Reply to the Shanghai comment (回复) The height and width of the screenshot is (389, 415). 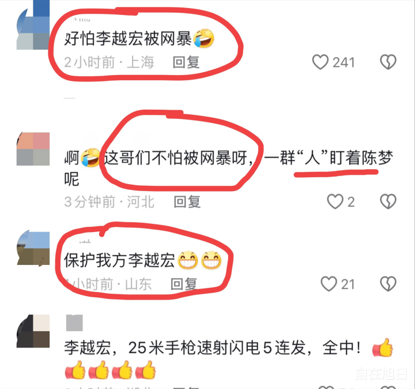(x=186, y=62)
